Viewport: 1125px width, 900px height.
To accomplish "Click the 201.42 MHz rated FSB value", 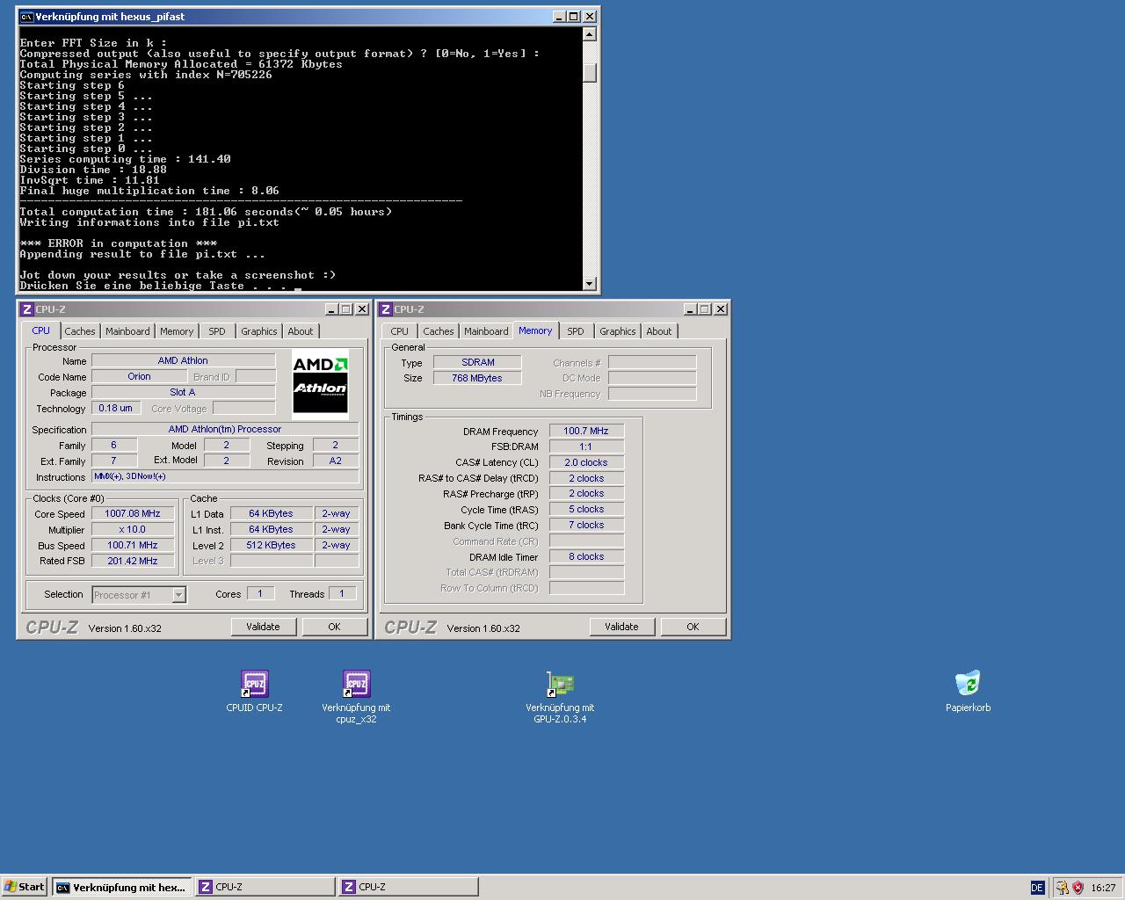I will (x=133, y=561).
